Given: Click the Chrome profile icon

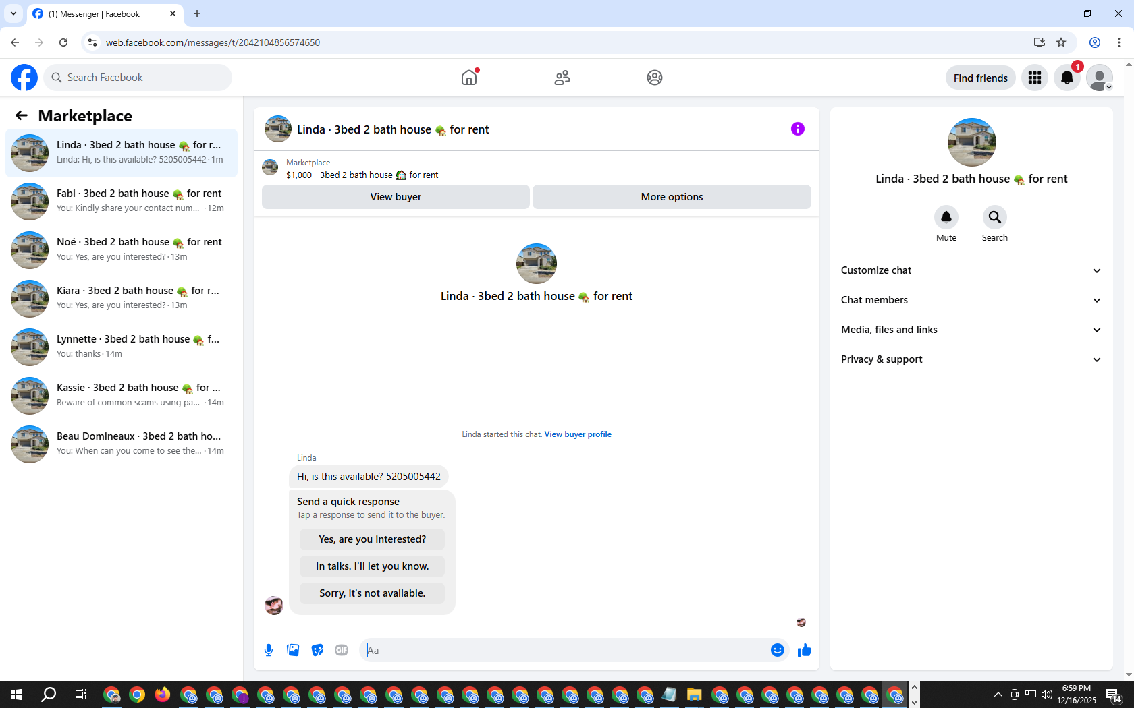Looking at the screenshot, I should pos(1095,42).
